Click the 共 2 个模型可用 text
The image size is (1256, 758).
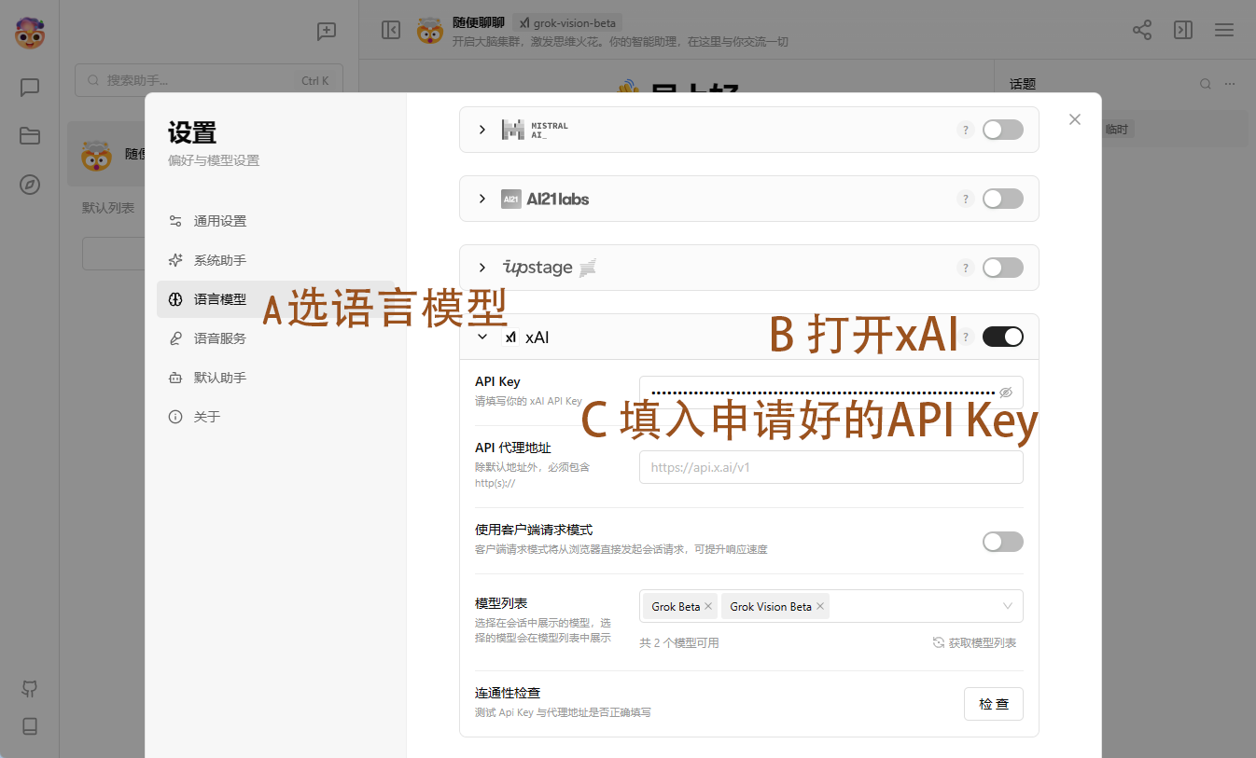point(679,642)
